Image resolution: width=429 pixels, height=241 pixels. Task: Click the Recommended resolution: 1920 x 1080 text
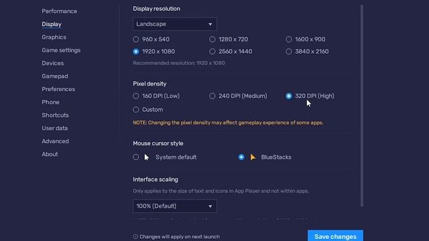pos(179,63)
